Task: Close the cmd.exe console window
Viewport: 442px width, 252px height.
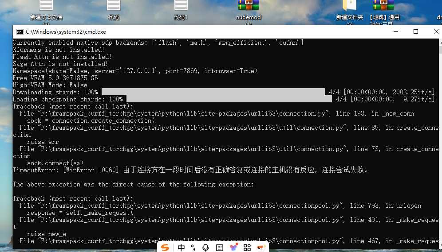Action: click(x=435, y=31)
